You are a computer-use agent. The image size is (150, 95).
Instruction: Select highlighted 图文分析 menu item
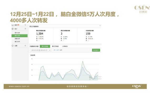point(20,36)
